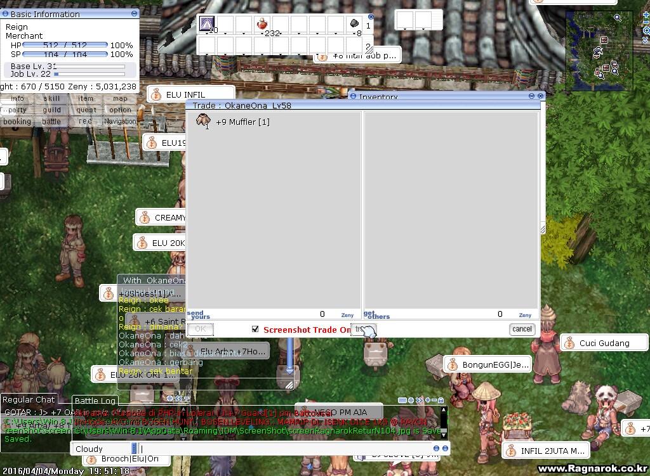650x476 pixels.
Task: Collapse the Basic Information window with its round icon
Action: click(134, 14)
